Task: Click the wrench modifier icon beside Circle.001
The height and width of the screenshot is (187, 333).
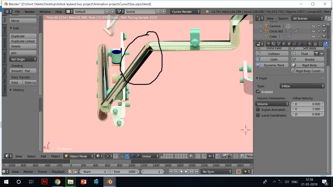Action: pos(296,31)
